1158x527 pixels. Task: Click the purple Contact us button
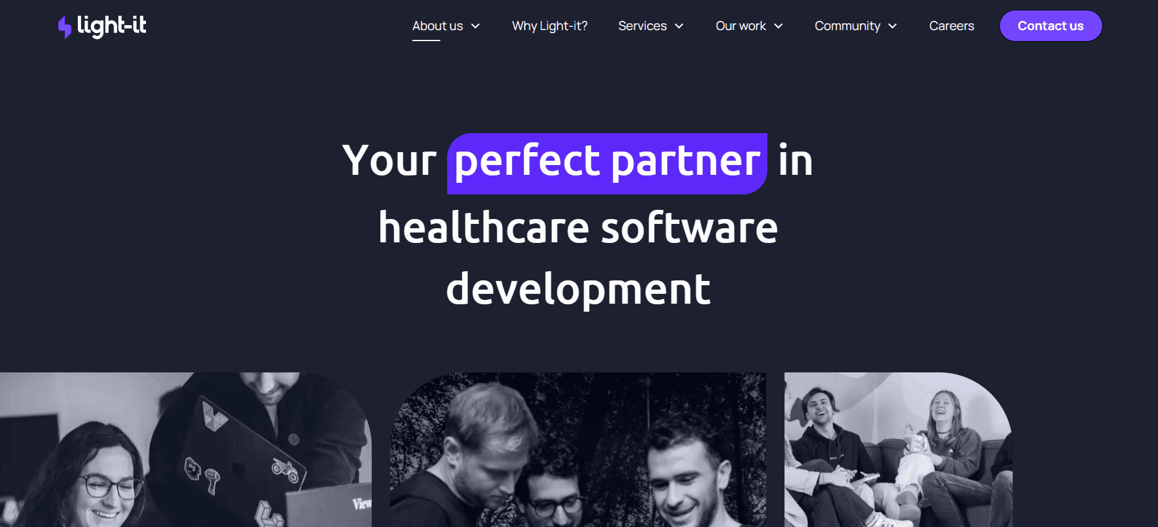(x=1051, y=26)
